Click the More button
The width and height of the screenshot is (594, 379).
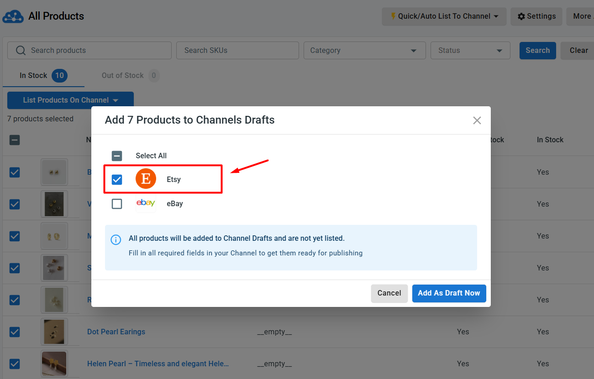580,16
